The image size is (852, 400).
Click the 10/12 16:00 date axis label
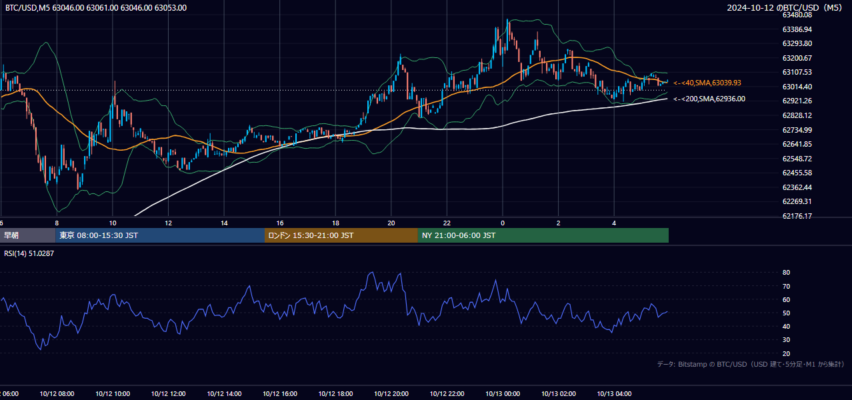[279, 394]
